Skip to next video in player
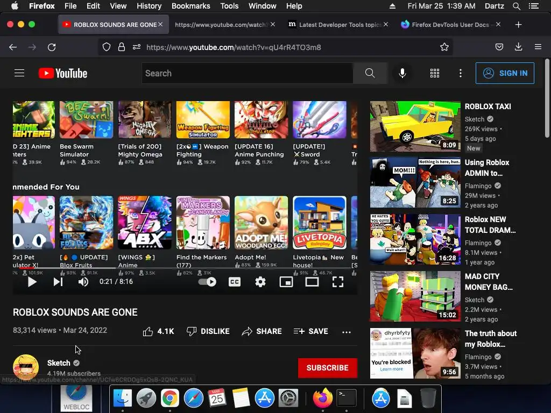This screenshot has width=551, height=413. coord(58,282)
